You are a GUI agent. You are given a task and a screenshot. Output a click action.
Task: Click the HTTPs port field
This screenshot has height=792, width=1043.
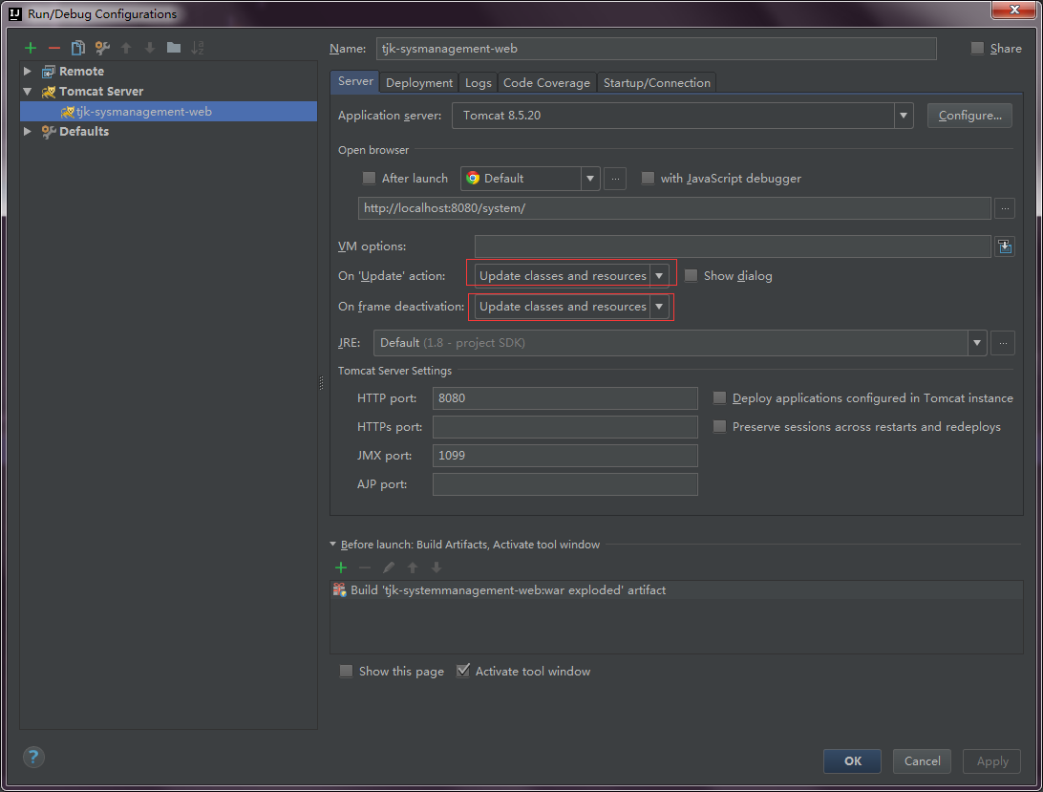[x=564, y=427]
